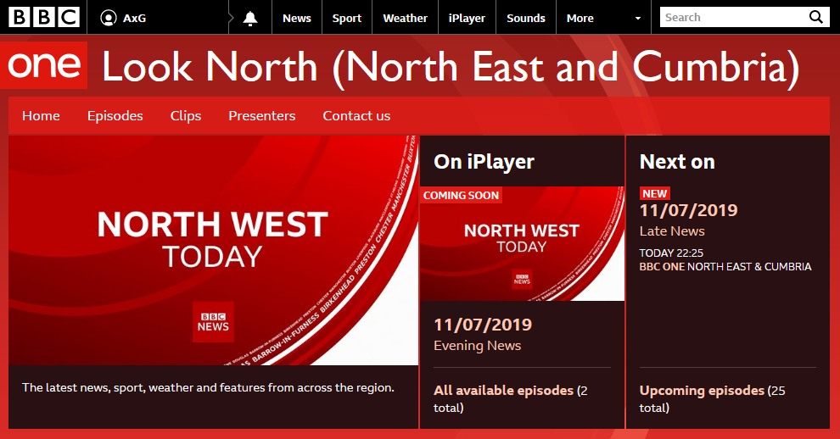Open the large North West Today image
Image resolution: width=840 pixels, height=439 pixels.
point(213,250)
